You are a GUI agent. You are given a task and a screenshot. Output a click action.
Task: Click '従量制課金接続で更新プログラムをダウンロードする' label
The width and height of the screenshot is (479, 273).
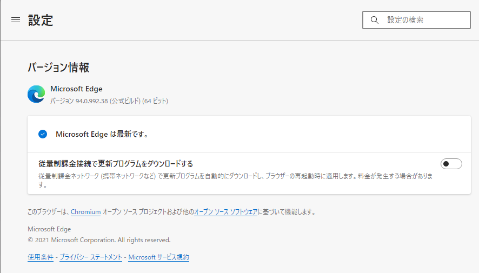click(116, 164)
